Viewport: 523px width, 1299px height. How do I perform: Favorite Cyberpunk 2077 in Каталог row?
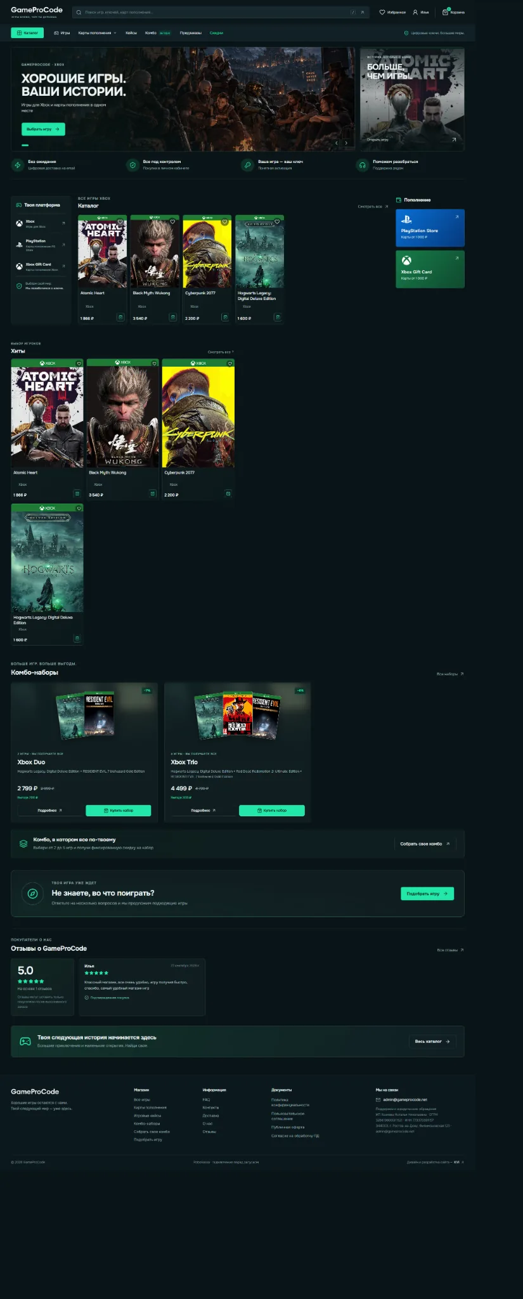point(224,222)
